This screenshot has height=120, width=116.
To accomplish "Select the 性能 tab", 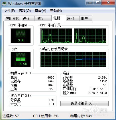I will [58, 18].
